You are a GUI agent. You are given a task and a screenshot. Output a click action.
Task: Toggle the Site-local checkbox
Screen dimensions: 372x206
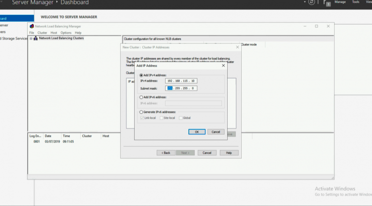[161, 118]
